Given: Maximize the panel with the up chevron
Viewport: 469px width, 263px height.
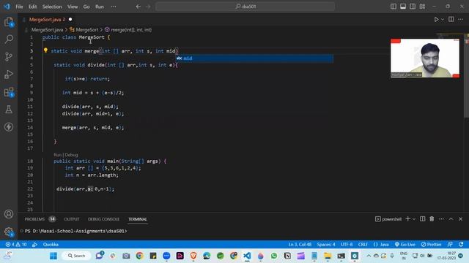Looking at the screenshot, I should point(451,219).
